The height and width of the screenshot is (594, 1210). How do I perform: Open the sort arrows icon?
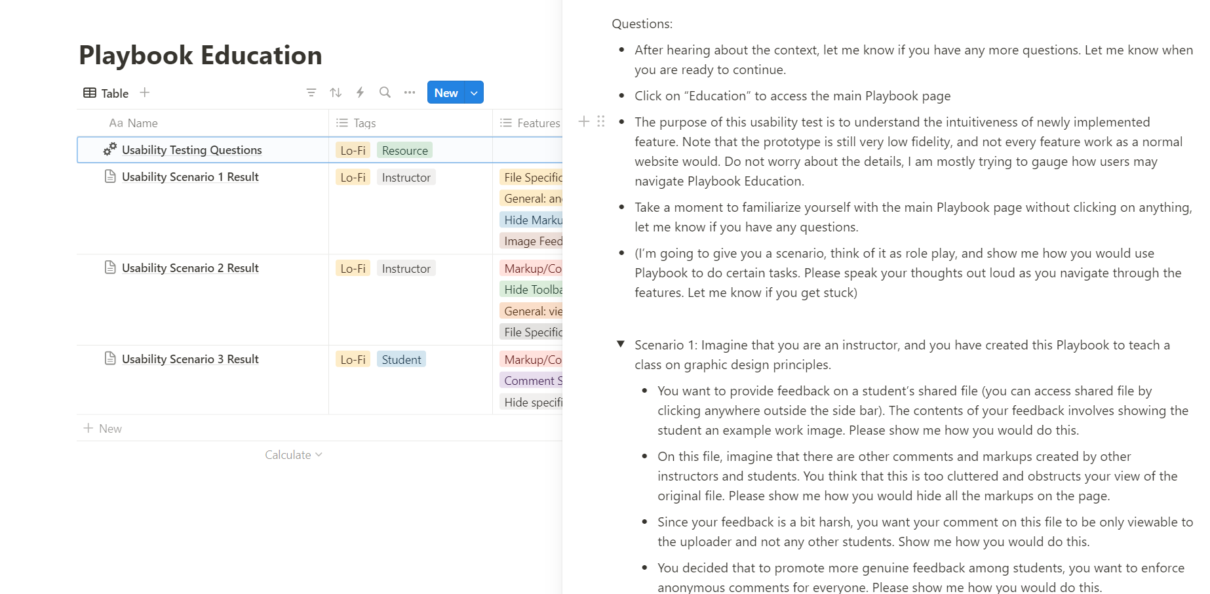(336, 92)
